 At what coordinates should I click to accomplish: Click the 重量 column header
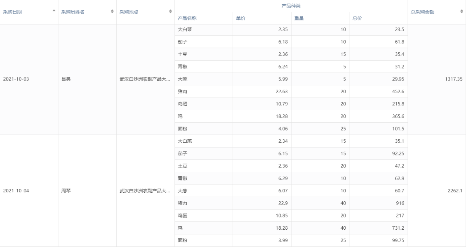click(299, 18)
